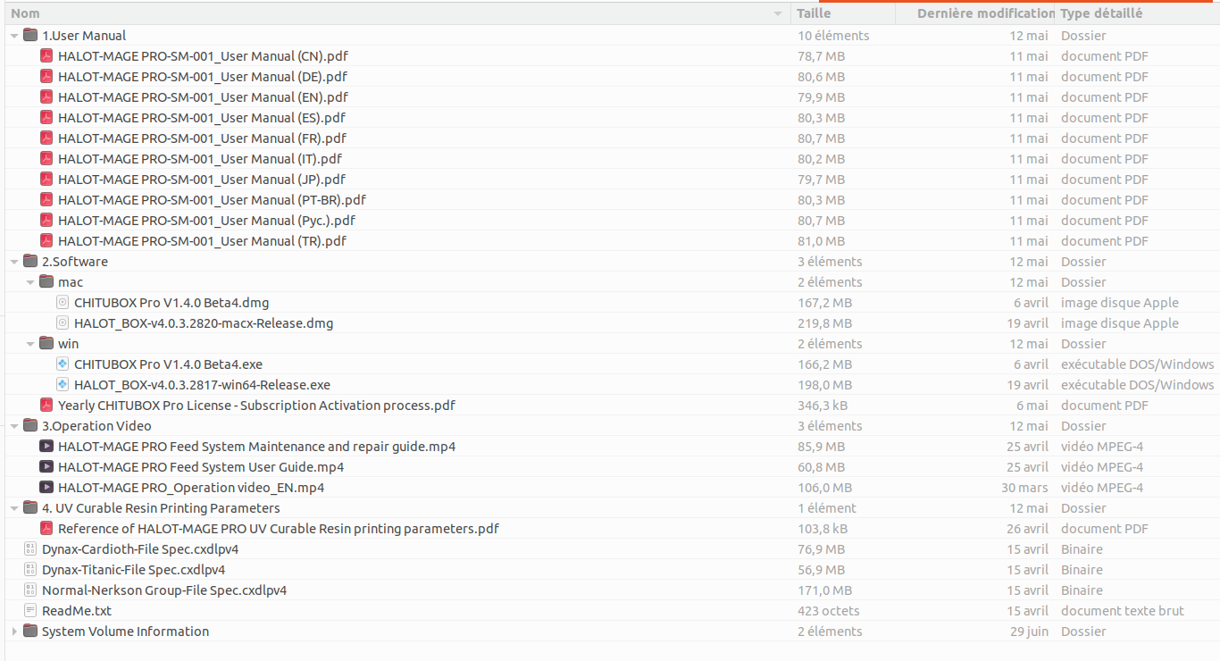
Task: Select the PDF icon of User Manual (PT-BR).pdf
Action: tap(46, 200)
